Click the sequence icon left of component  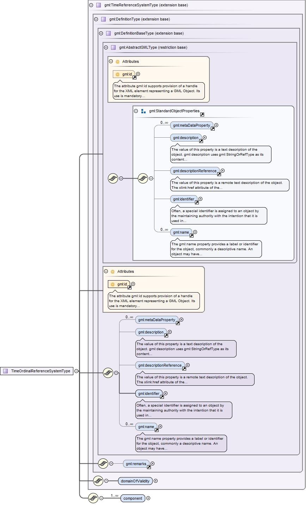tap(93, 498)
